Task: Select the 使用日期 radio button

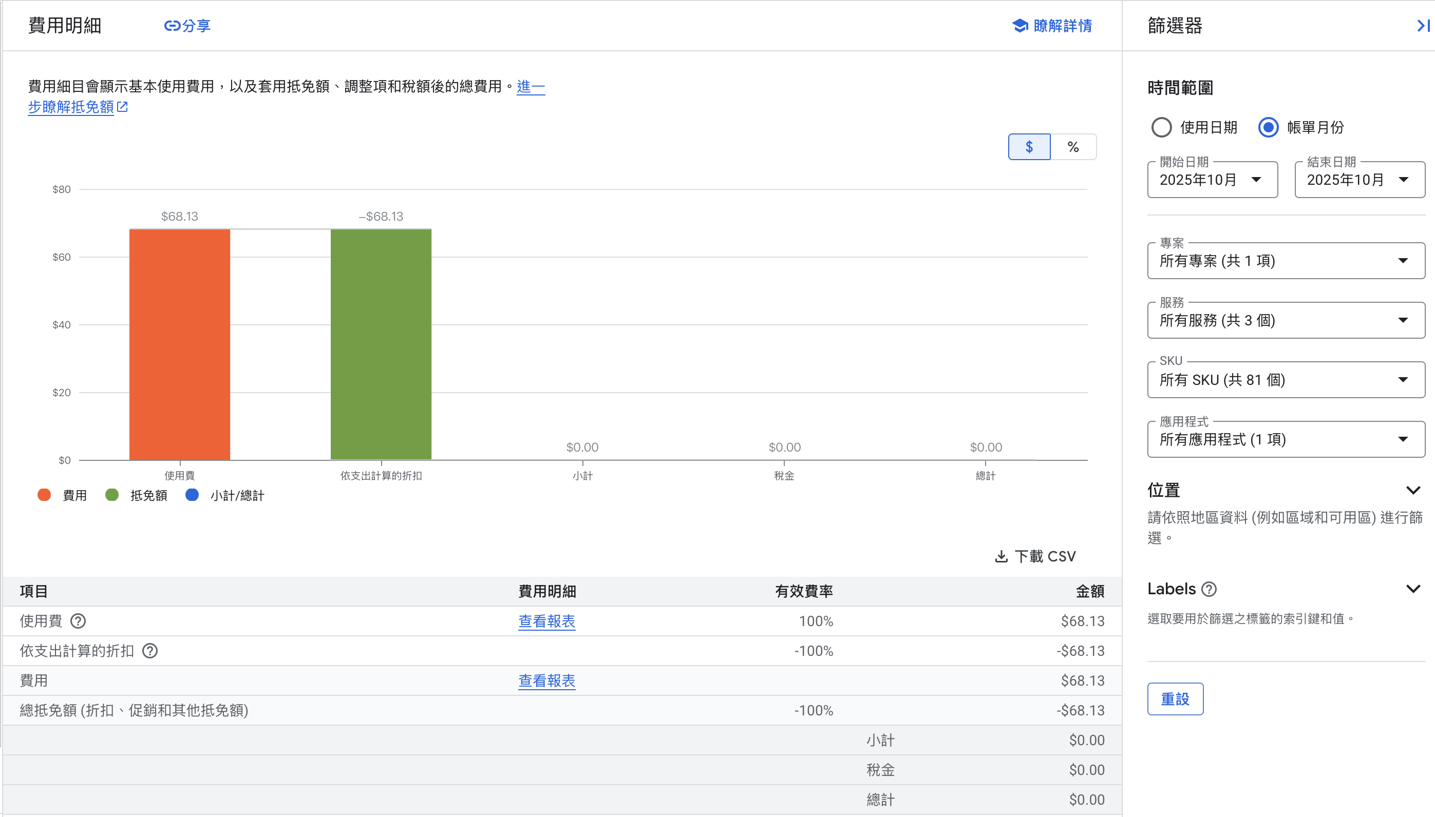Action: (x=1161, y=127)
